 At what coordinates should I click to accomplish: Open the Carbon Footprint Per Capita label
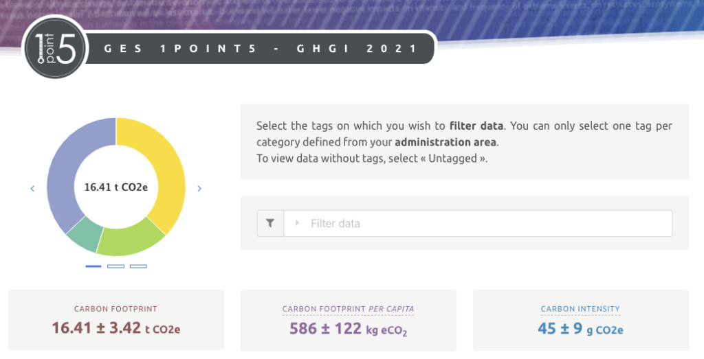(348, 309)
